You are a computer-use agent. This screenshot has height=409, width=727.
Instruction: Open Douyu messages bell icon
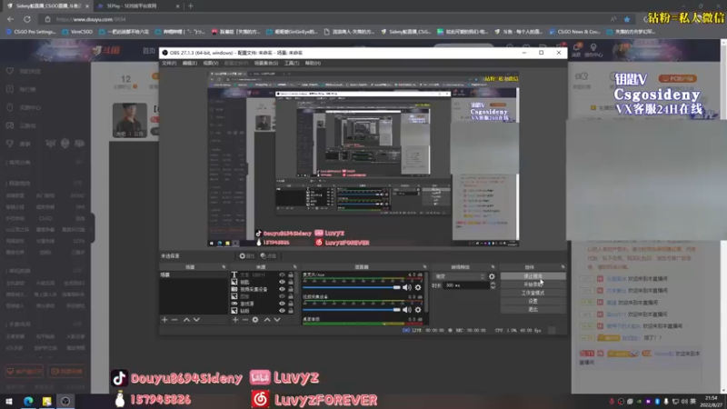pos(576,48)
